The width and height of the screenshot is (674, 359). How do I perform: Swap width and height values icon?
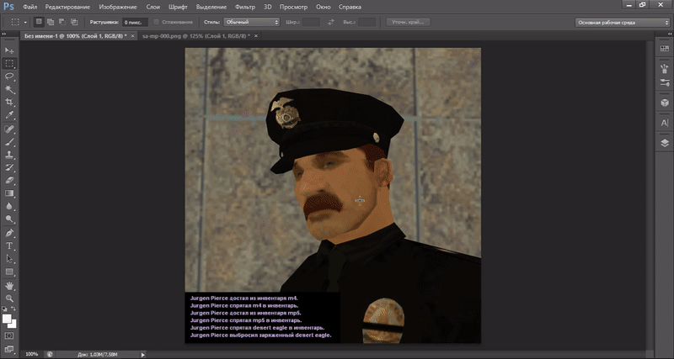(330, 22)
